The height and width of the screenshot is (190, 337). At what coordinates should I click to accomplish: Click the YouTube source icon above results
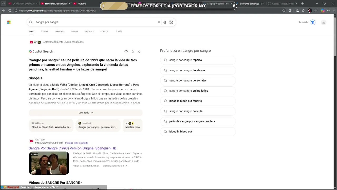click(x=31, y=42)
